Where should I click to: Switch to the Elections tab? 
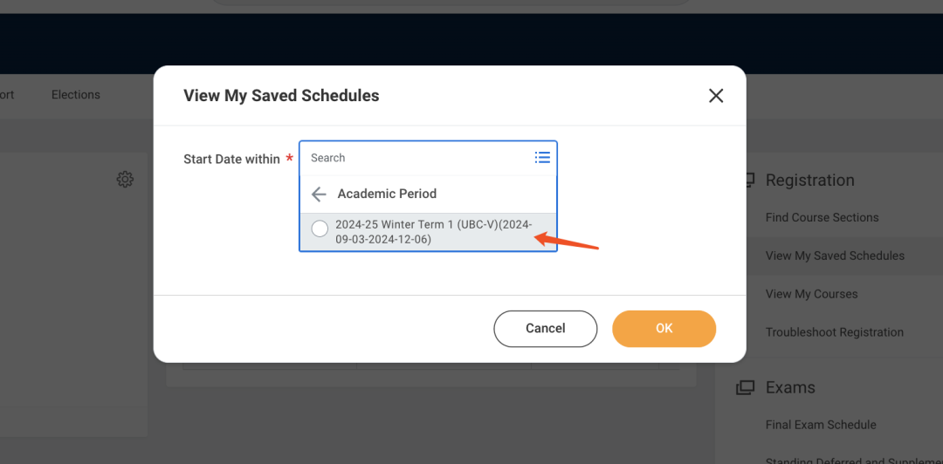(76, 95)
